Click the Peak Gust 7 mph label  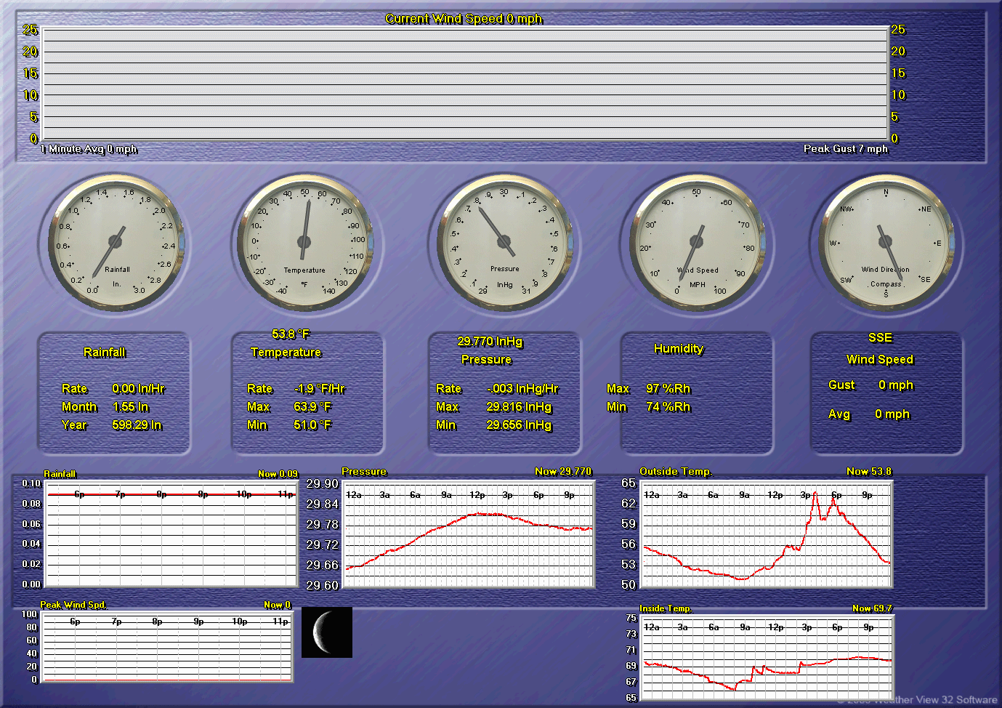pyautogui.click(x=846, y=149)
